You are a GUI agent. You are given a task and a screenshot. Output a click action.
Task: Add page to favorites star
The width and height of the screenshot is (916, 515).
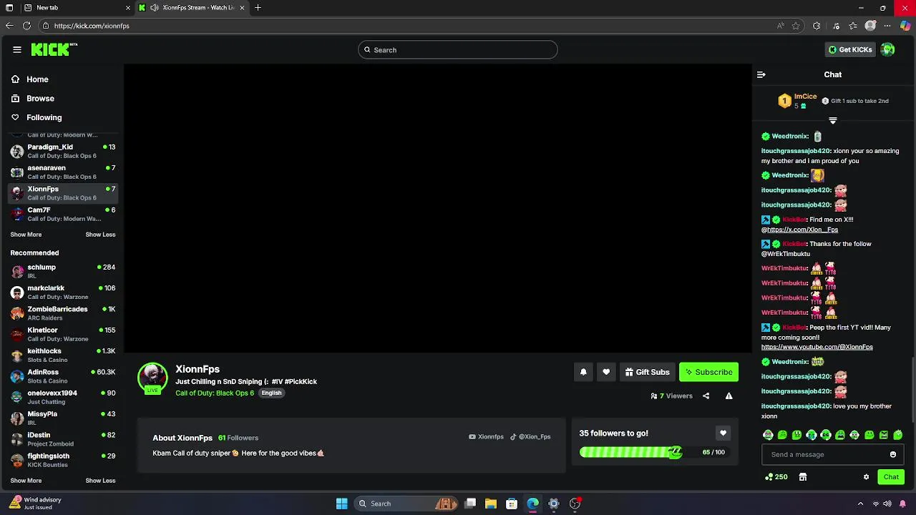796,26
